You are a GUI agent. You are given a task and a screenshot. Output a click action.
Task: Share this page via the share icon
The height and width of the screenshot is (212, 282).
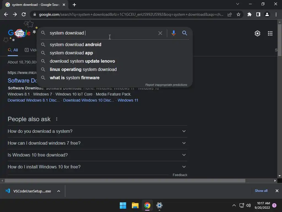(230, 14)
